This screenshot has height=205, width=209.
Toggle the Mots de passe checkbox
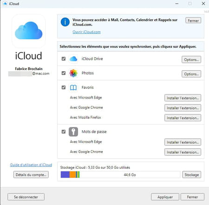64,132
